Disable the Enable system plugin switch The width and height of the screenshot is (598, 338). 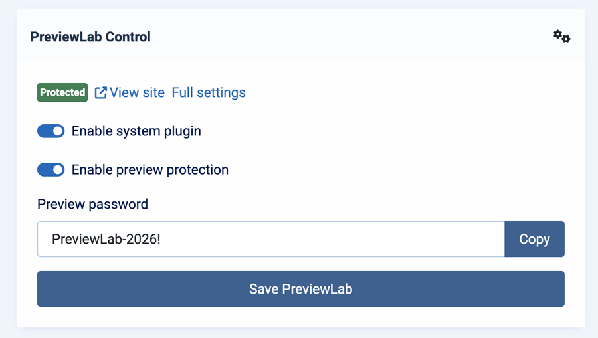[50, 131]
